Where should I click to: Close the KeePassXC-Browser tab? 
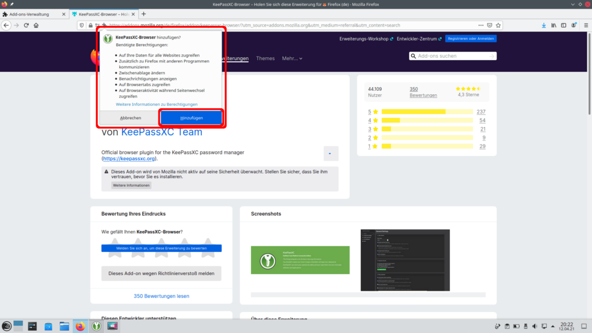133,14
